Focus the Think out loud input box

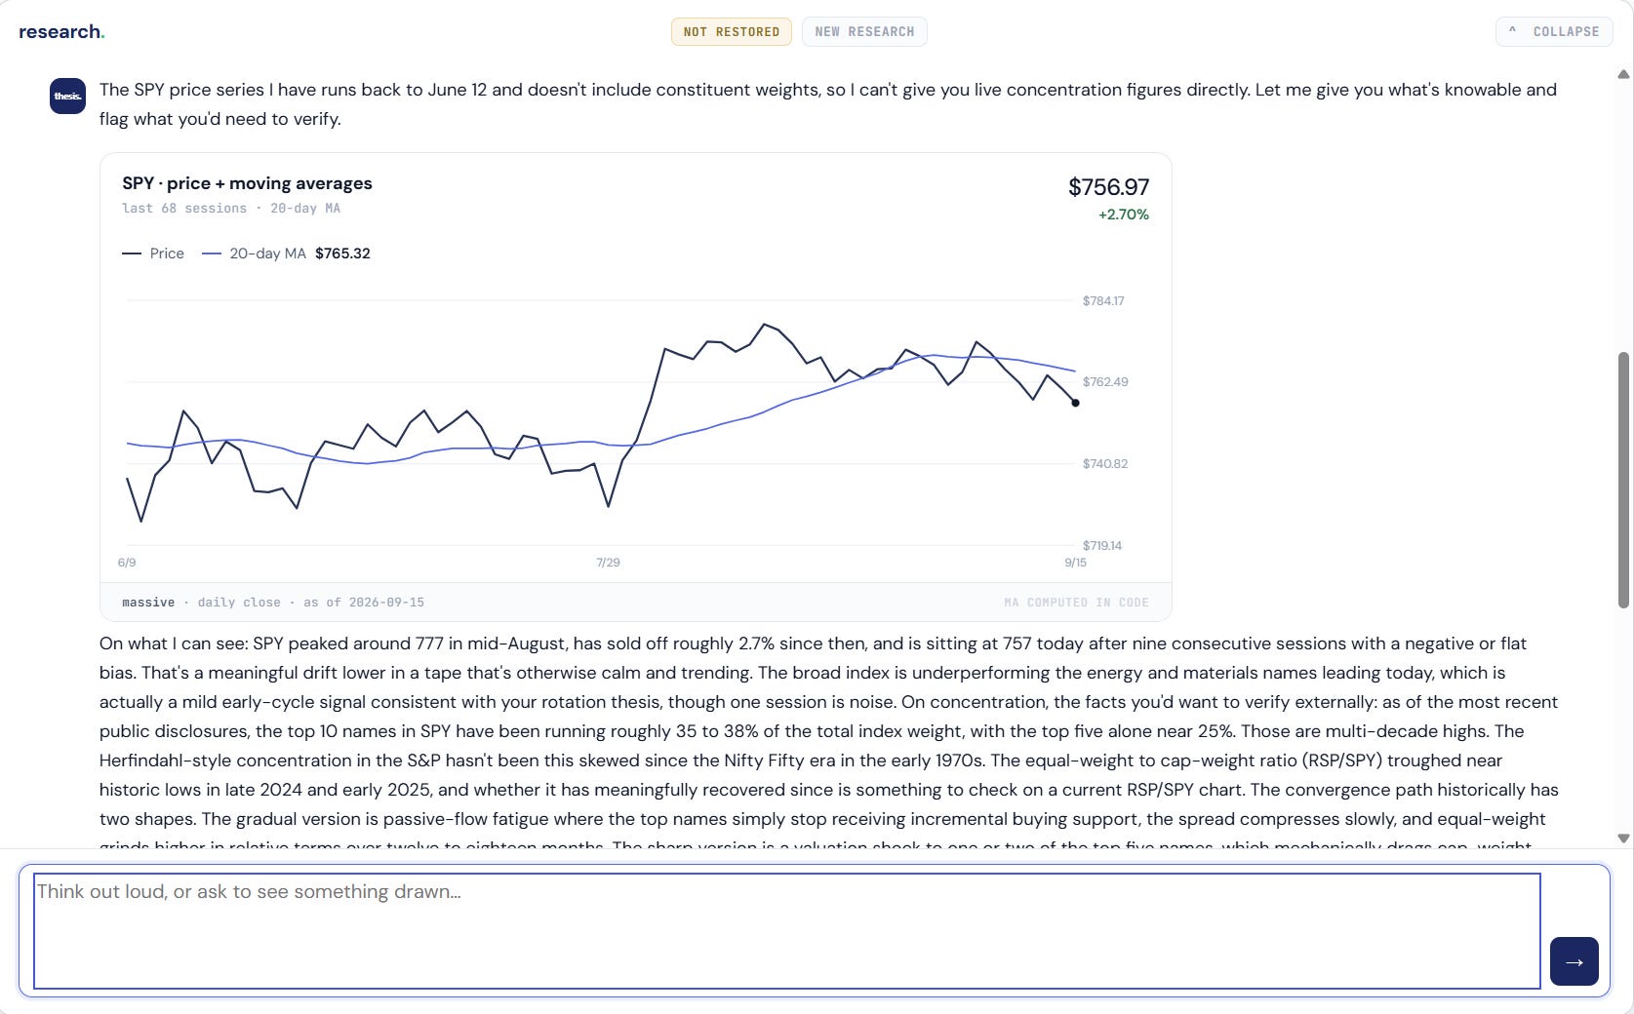(x=787, y=931)
